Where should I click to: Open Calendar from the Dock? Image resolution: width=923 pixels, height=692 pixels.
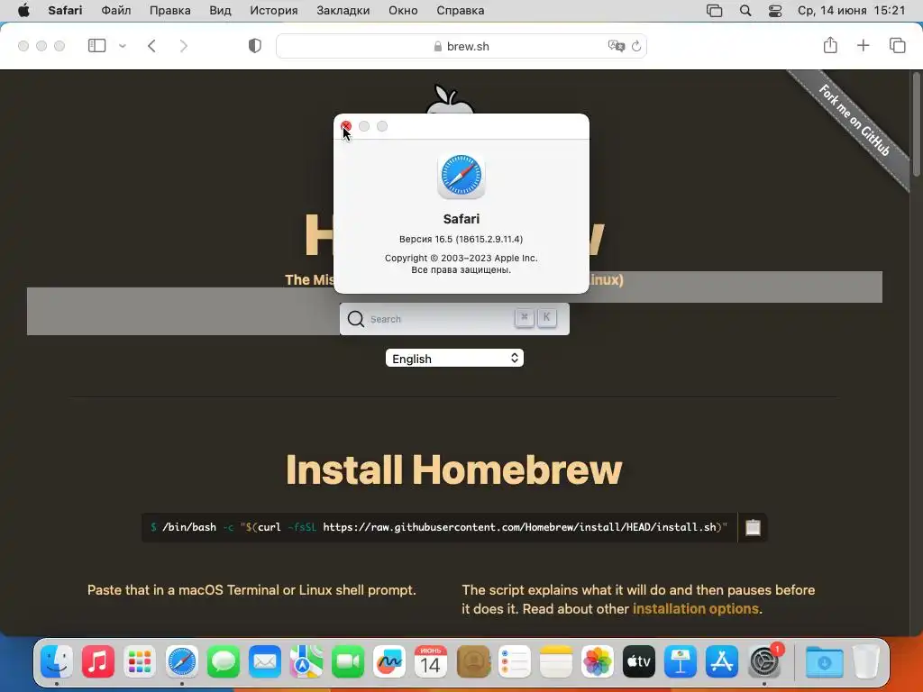(431, 661)
